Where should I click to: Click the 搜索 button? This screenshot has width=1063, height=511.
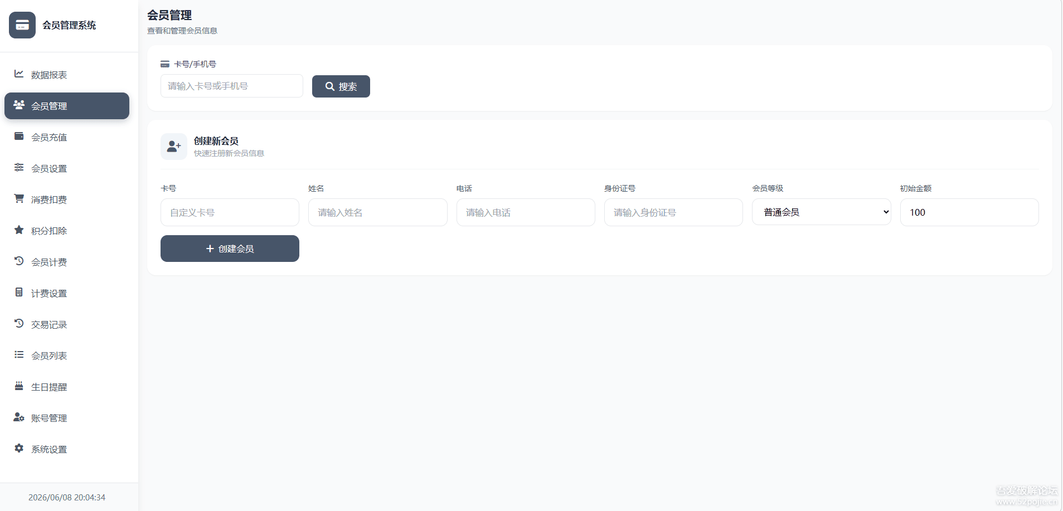click(341, 86)
